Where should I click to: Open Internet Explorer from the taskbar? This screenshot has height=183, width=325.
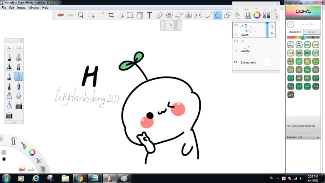click(x=36, y=178)
